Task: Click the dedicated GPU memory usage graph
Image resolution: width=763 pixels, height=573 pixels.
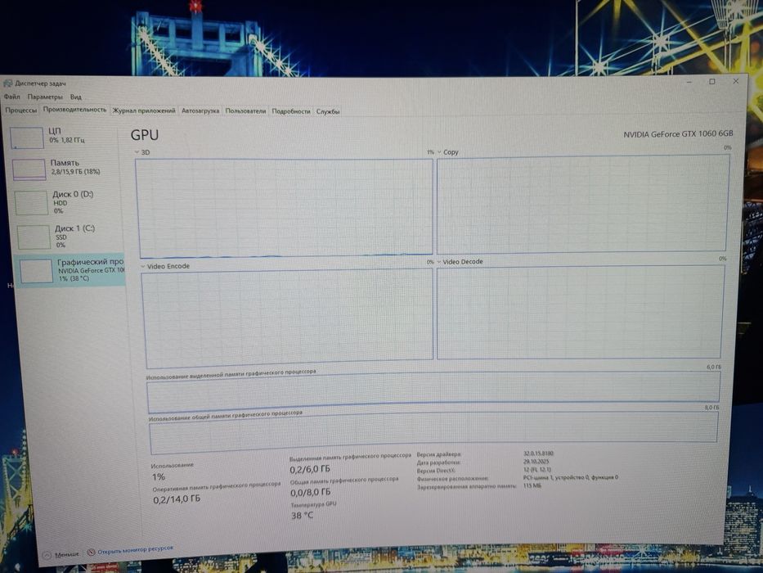Action: pos(433,392)
